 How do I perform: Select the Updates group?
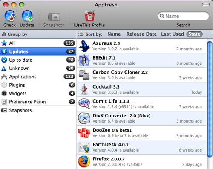(38, 52)
